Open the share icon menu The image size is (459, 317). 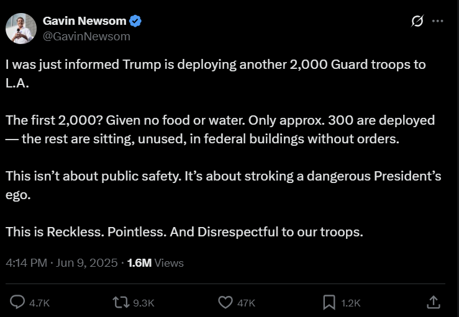(x=434, y=302)
